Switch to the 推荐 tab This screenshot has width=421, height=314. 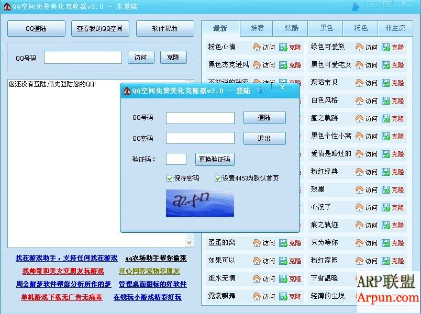click(257, 28)
